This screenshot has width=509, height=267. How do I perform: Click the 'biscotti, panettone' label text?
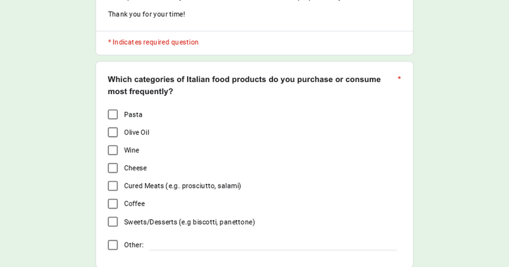coord(223,222)
